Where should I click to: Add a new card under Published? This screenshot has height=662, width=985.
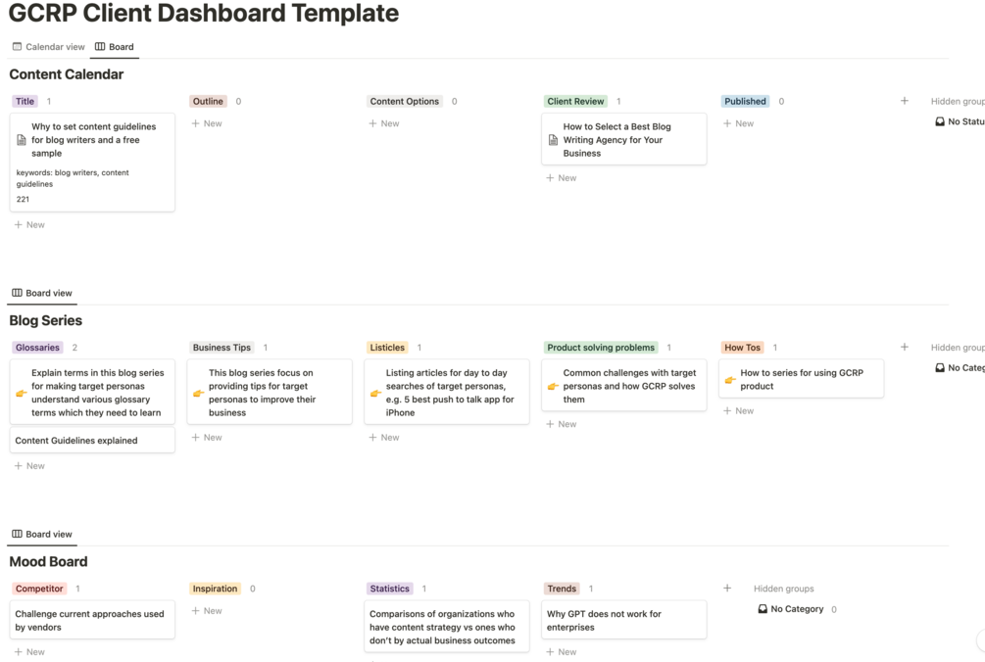pos(739,123)
